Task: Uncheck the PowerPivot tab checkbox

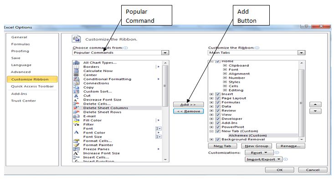Action: click(217, 127)
